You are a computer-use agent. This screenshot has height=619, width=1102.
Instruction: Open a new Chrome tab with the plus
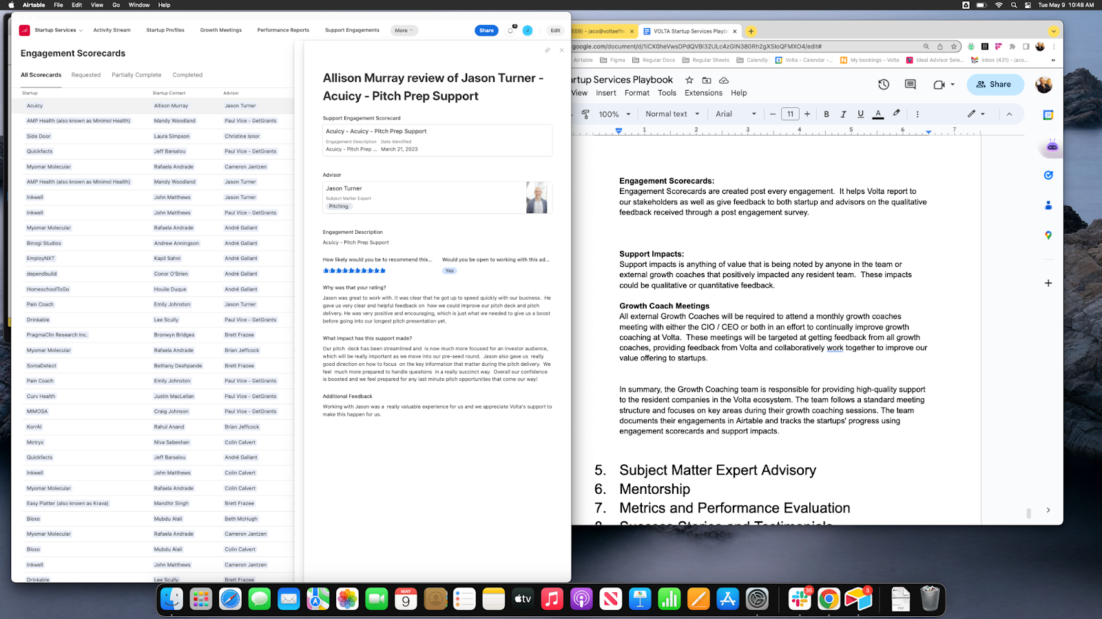(x=751, y=31)
